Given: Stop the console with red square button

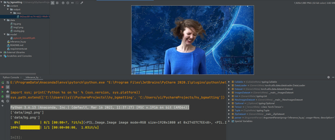Looking at the screenshot, I should click(x=2, y=87).
